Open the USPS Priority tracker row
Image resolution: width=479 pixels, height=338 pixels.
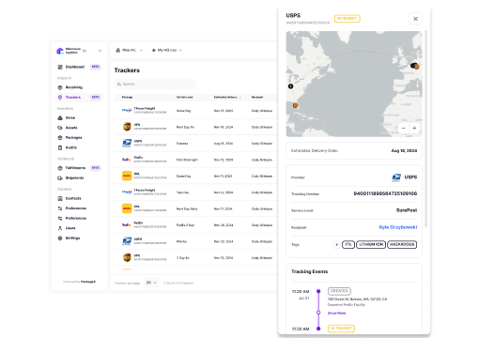[x=195, y=241]
